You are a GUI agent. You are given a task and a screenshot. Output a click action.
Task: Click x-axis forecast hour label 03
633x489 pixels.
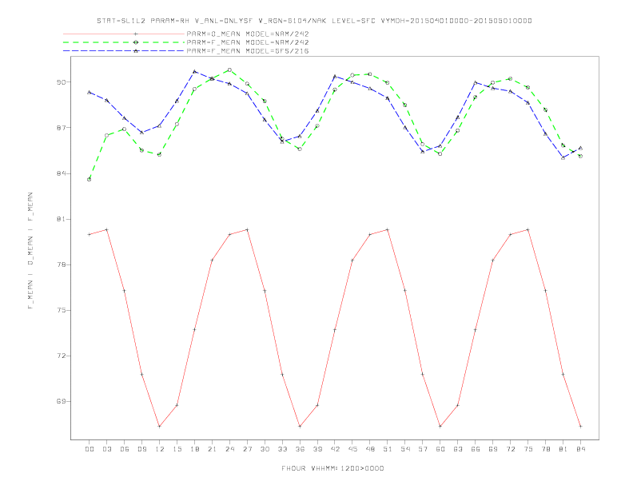106,449
